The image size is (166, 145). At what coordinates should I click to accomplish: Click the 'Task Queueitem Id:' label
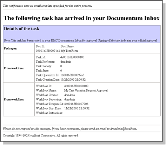47,75
